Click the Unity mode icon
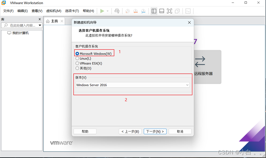The height and width of the screenshot is (158, 266). click(177, 11)
